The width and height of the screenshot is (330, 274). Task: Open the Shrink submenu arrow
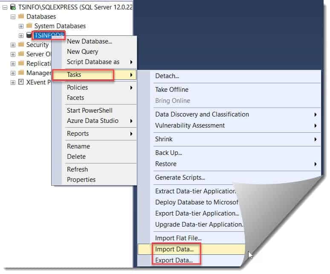click(315, 140)
